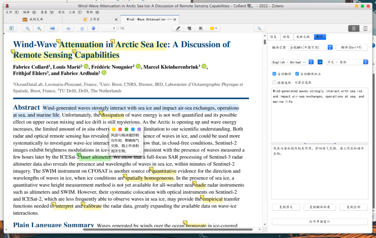Select the area selection annotation tool
Viewport: 376px width, 238px height.
[x=201, y=29]
